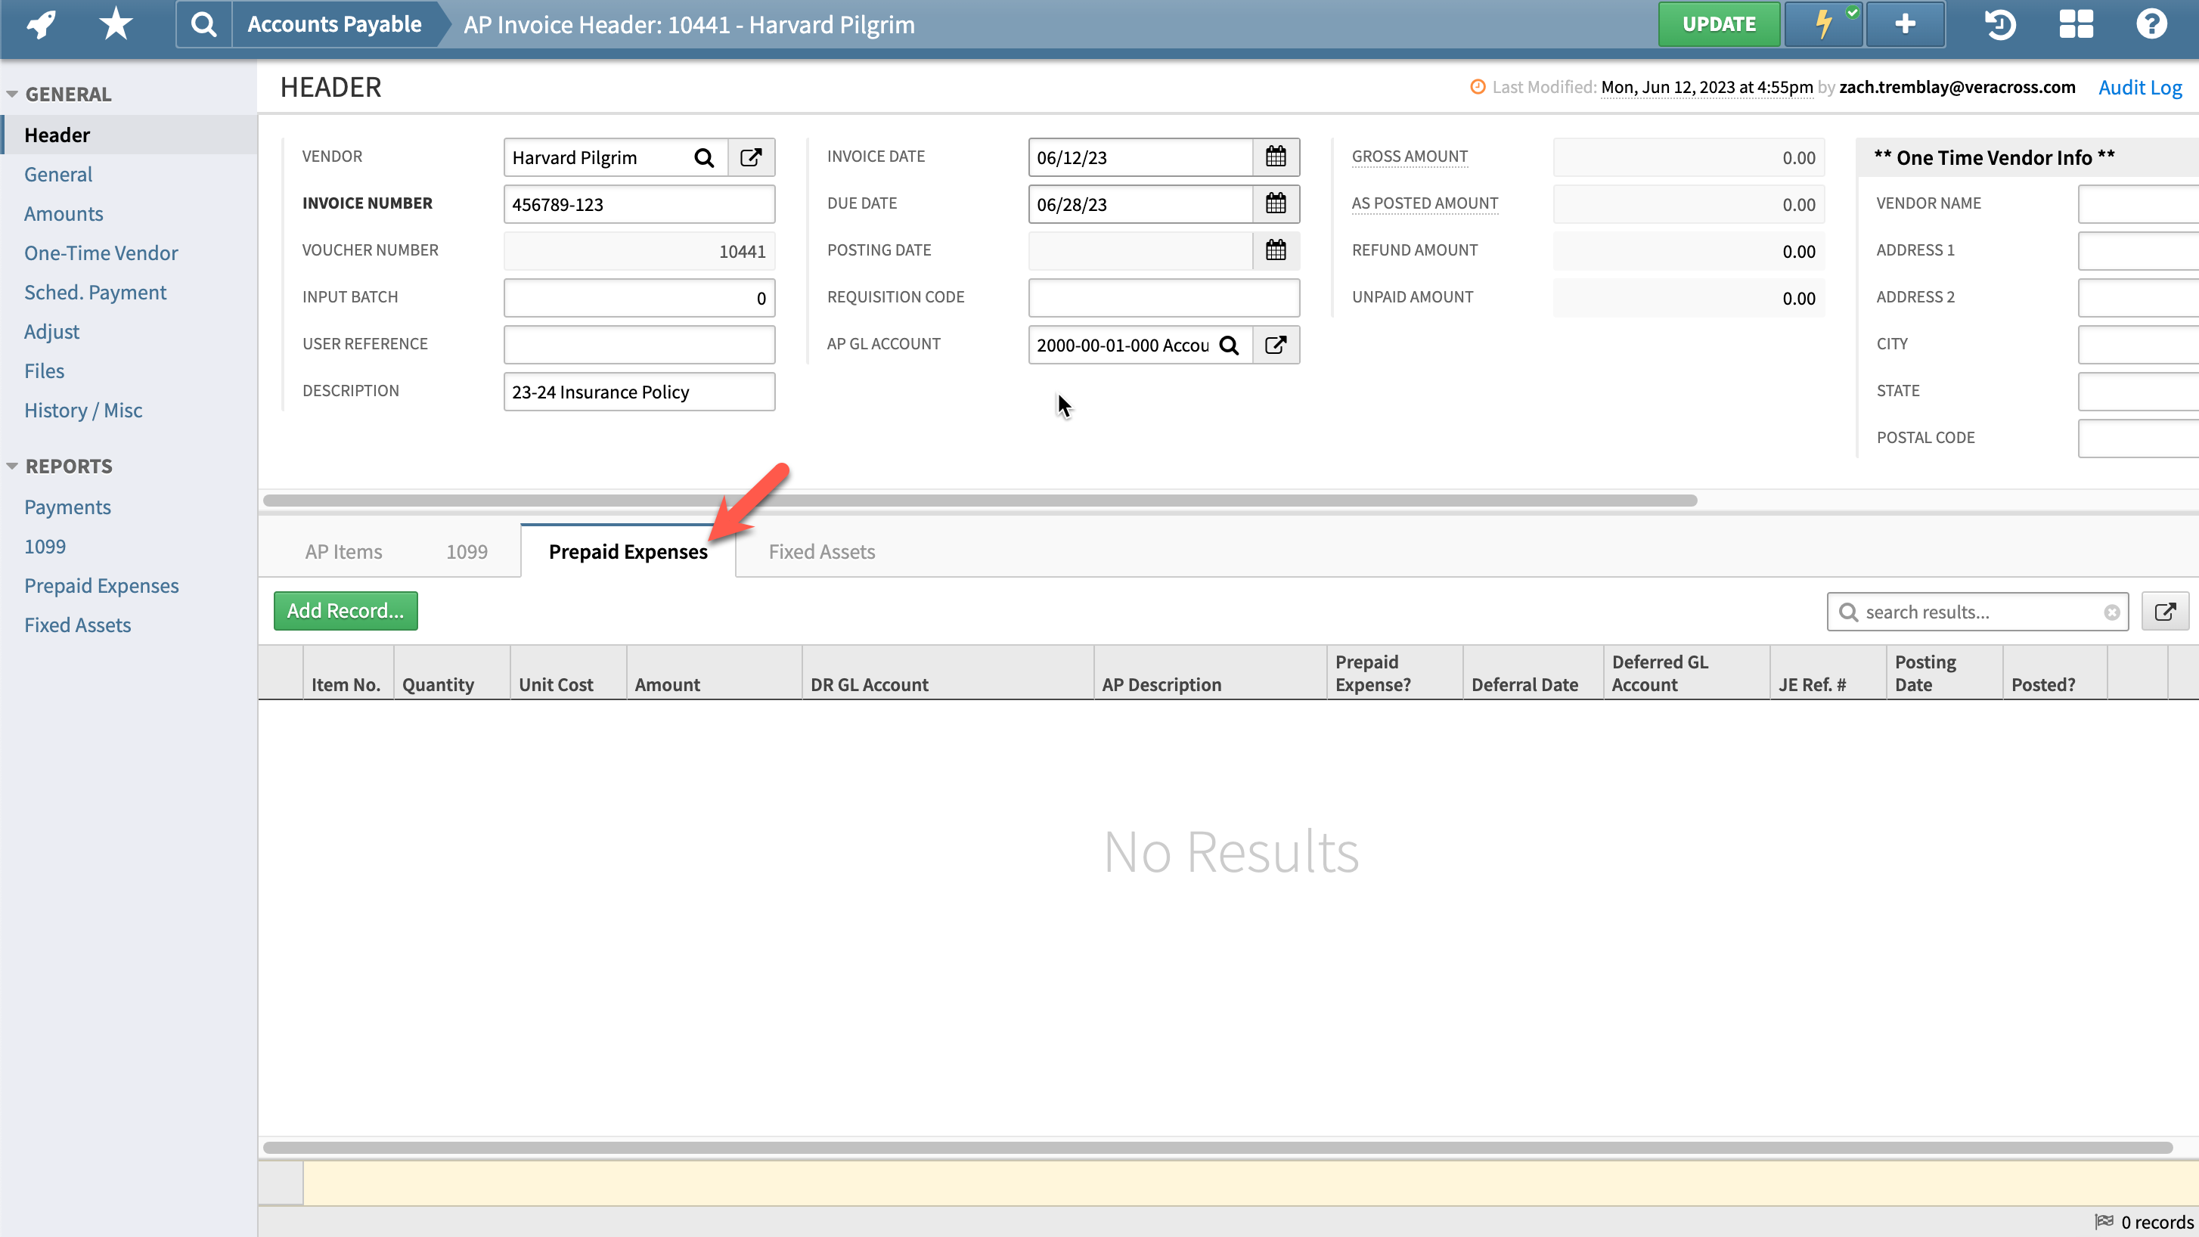Collapse the GENERAL section
The image size is (2199, 1237).
[14, 94]
